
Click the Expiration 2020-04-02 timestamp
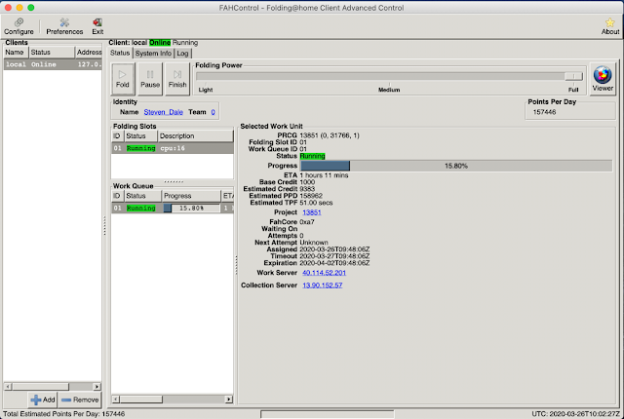334,263
